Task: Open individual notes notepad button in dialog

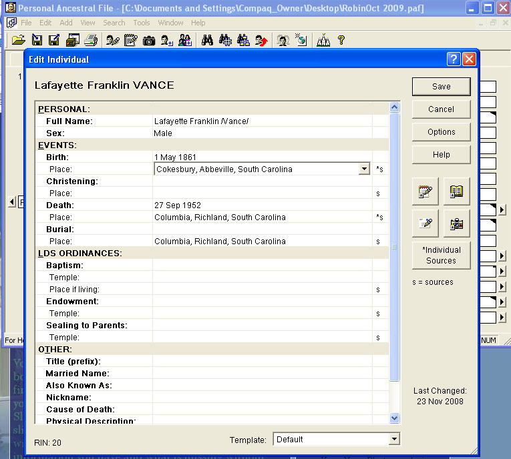Action: click(425, 191)
